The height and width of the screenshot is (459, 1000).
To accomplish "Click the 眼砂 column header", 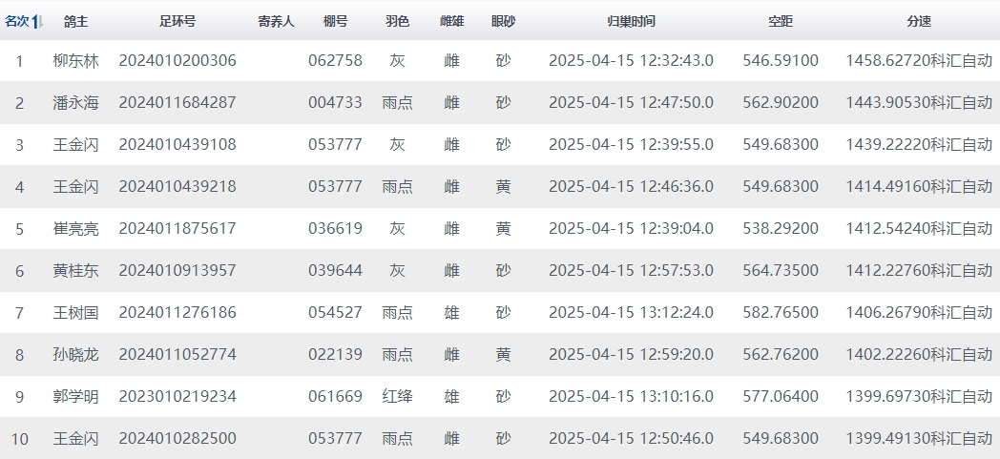I will click(503, 21).
